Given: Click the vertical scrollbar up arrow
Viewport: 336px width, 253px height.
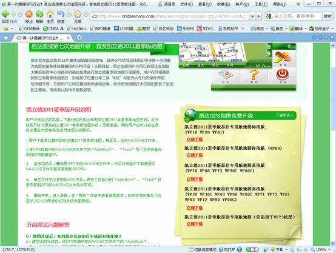Looking at the screenshot, I should pos(332,46).
